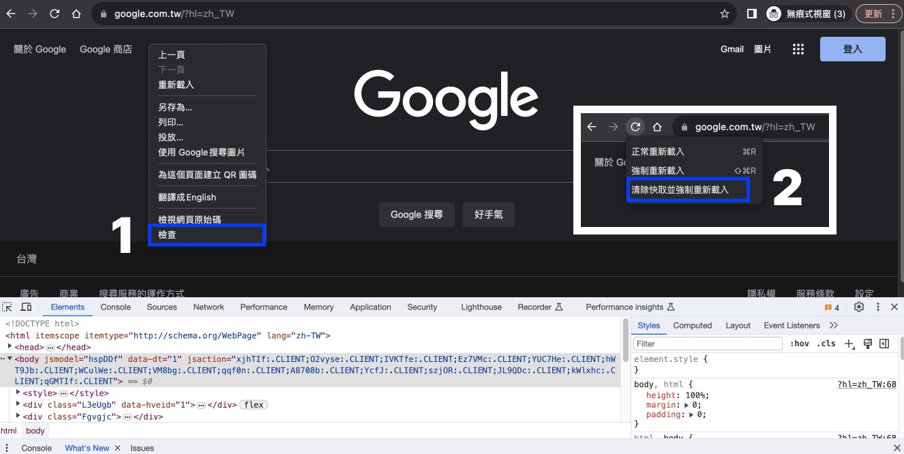Viewport: 904px width, 454px height.
Task: Show more Styles pane tabs chevron
Action: [834, 325]
